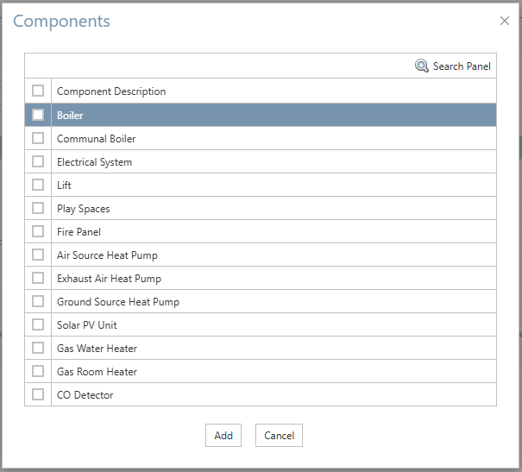Tick the Boiler checkbox
522x472 pixels.
pyautogui.click(x=38, y=115)
